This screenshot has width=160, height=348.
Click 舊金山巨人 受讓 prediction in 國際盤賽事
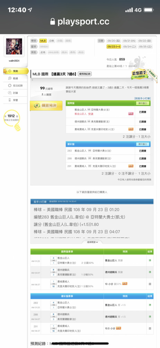click(x=114, y=260)
